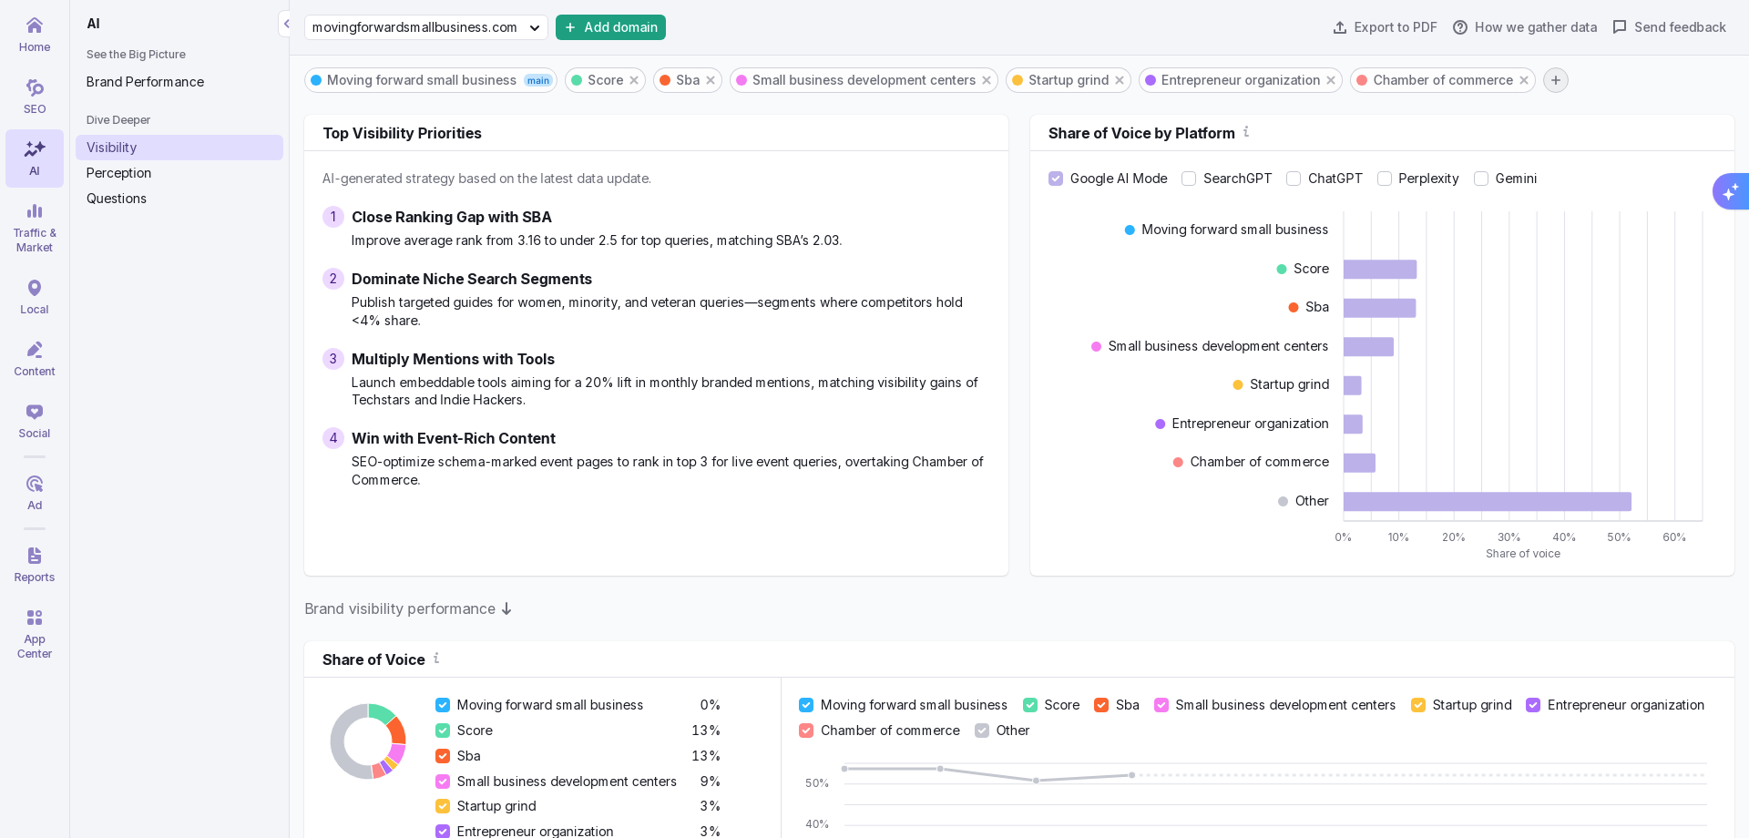Expand Brand visibility performance section
1749x838 pixels.
408,608
